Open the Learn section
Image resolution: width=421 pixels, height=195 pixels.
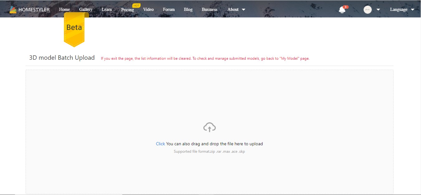click(x=107, y=9)
